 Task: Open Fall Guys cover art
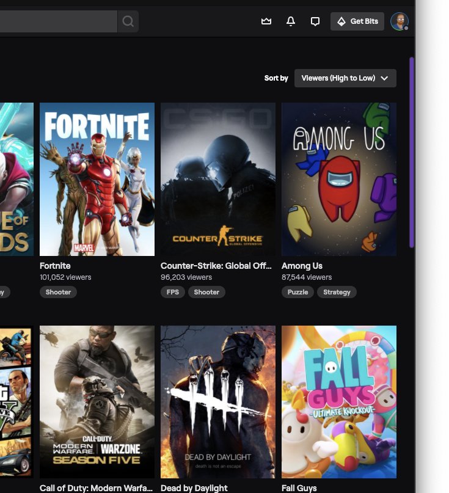tap(339, 402)
